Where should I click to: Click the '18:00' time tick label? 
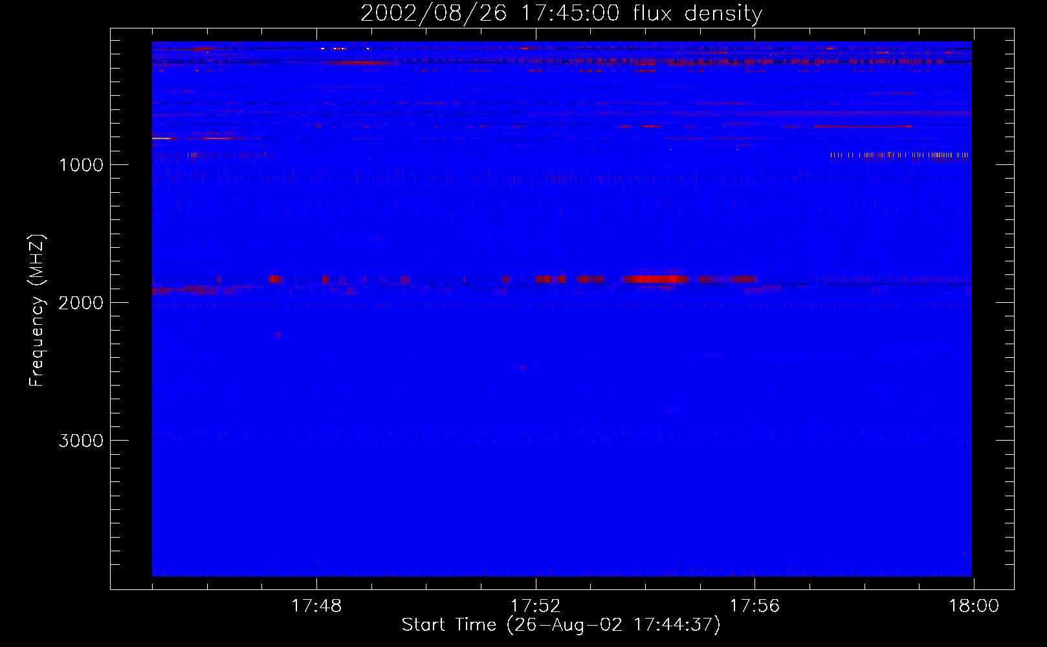[974, 606]
